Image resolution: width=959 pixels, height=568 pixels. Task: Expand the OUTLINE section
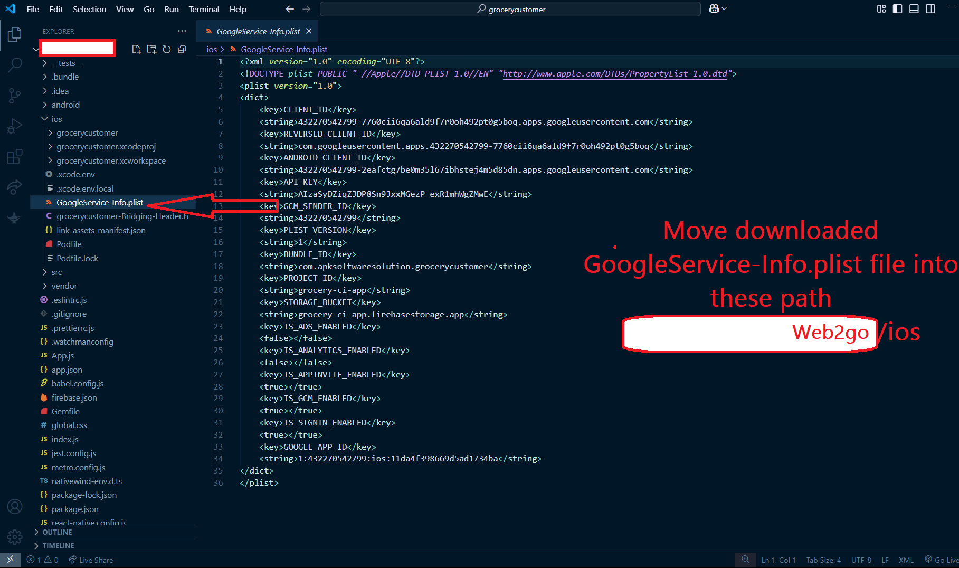tap(57, 532)
